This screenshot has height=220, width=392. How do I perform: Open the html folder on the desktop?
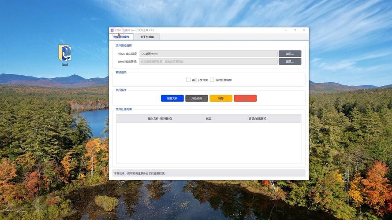point(65,55)
